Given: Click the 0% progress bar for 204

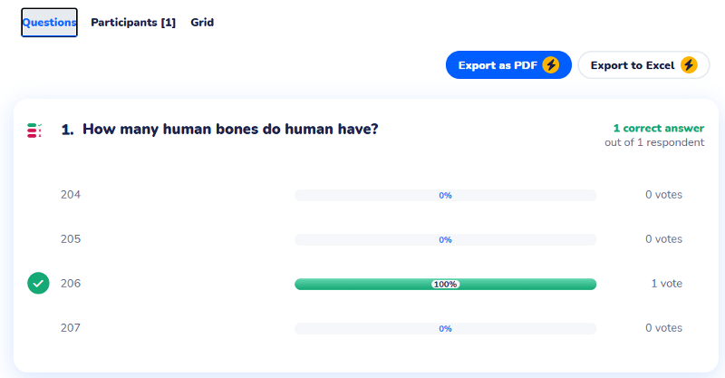Looking at the screenshot, I should pyautogui.click(x=445, y=195).
